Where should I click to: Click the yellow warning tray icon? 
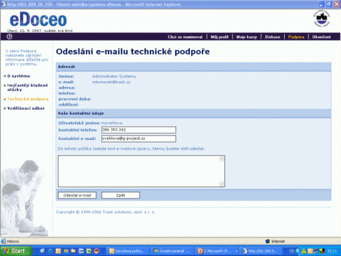(x=304, y=251)
